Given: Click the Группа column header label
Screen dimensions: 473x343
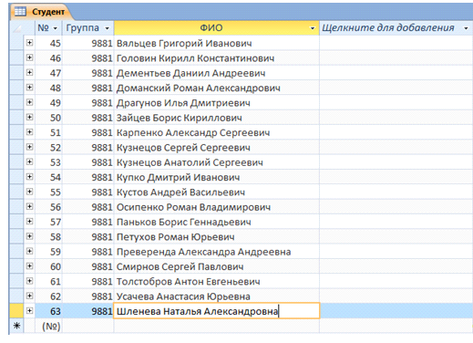Looking at the screenshot, I should coord(83,28).
